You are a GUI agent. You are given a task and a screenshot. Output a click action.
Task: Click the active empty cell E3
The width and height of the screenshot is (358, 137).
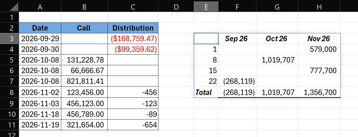tap(206, 38)
